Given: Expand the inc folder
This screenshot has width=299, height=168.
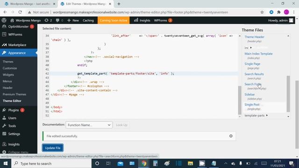Looking at the screenshot, I should pos(248,48).
